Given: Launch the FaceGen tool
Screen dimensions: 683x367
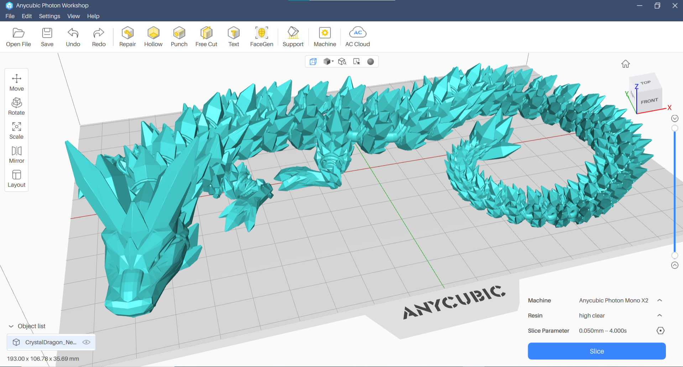Looking at the screenshot, I should pyautogui.click(x=262, y=37).
